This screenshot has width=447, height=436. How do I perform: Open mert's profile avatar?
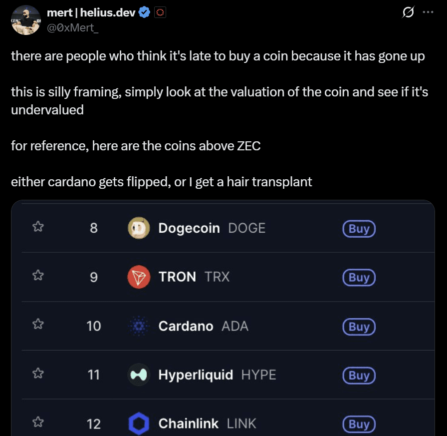tap(25, 20)
